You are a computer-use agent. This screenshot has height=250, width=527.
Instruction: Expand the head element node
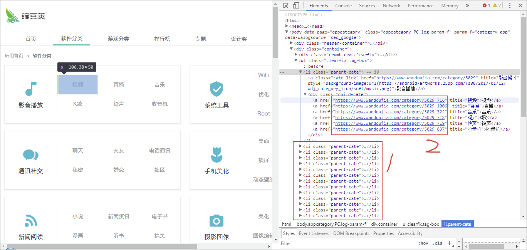click(287, 26)
